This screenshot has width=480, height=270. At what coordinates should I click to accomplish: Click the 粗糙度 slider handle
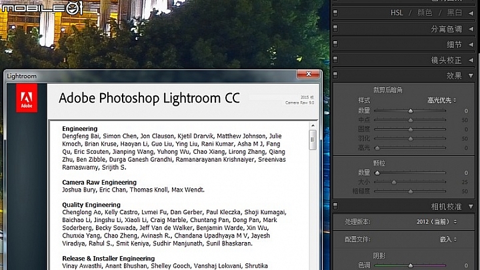(x=411, y=192)
